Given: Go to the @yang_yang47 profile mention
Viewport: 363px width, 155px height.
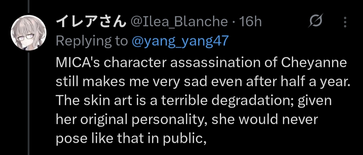Looking at the screenshot, I should 179,41.
